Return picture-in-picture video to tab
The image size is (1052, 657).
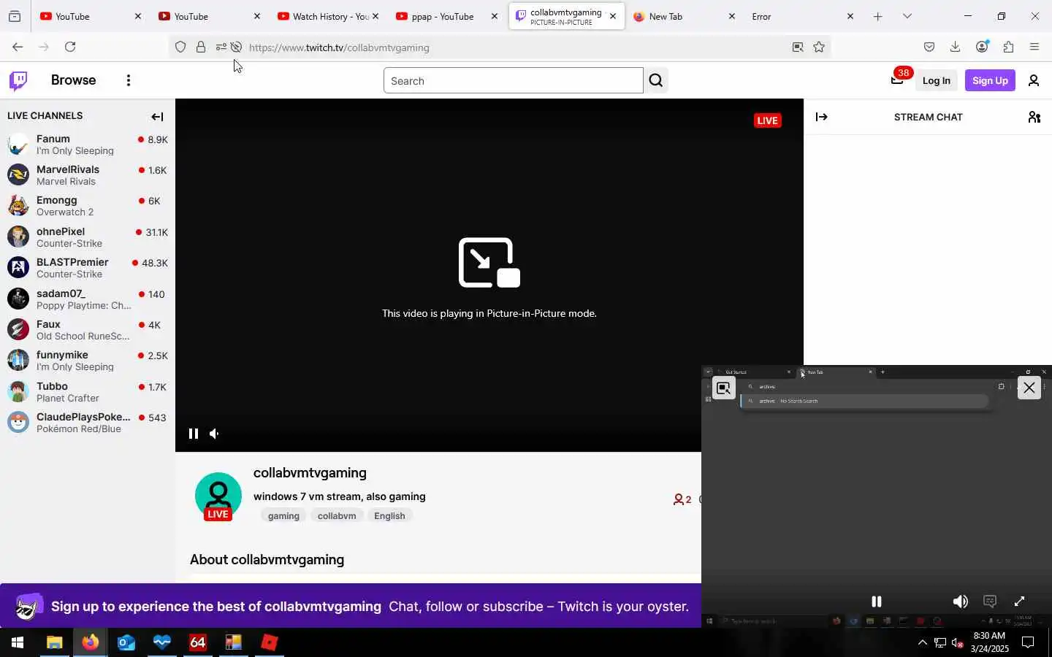click(x=723, y=388)
